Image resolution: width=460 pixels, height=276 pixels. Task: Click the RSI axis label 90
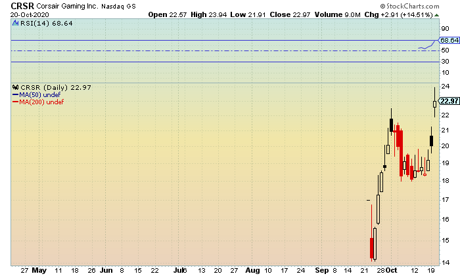[445, 29]
